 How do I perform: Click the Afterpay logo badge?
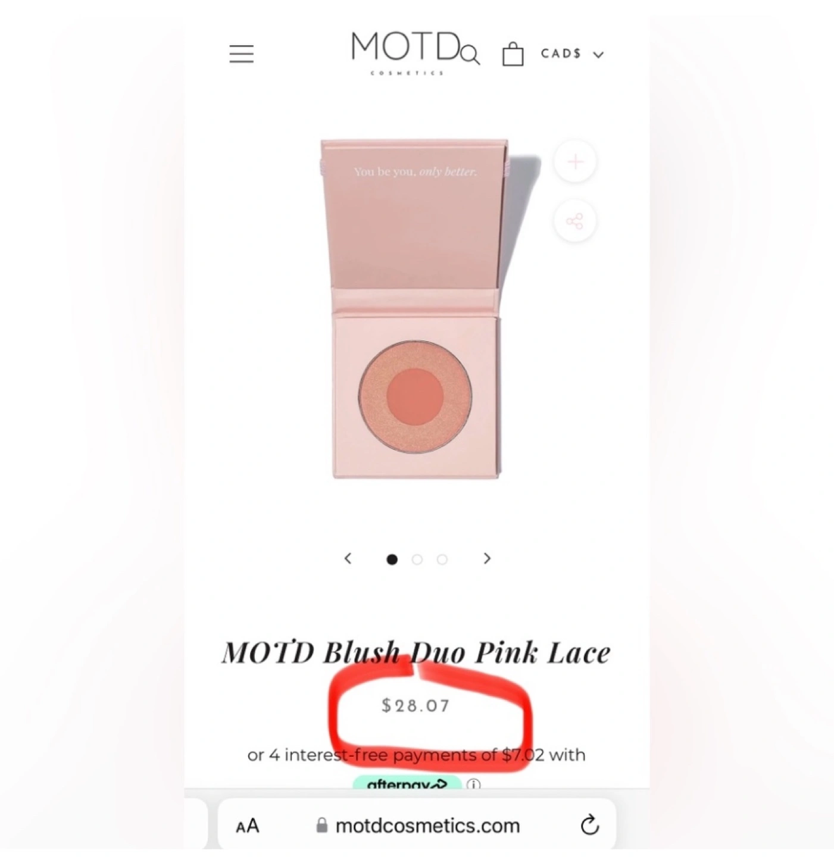pyautogui.click(x=407, y=783)
